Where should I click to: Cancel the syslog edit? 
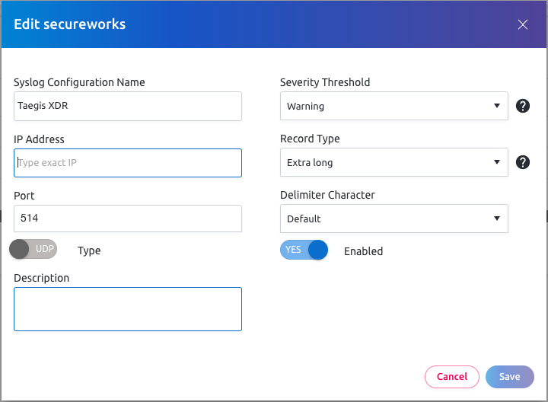click(x=452, y=377)
